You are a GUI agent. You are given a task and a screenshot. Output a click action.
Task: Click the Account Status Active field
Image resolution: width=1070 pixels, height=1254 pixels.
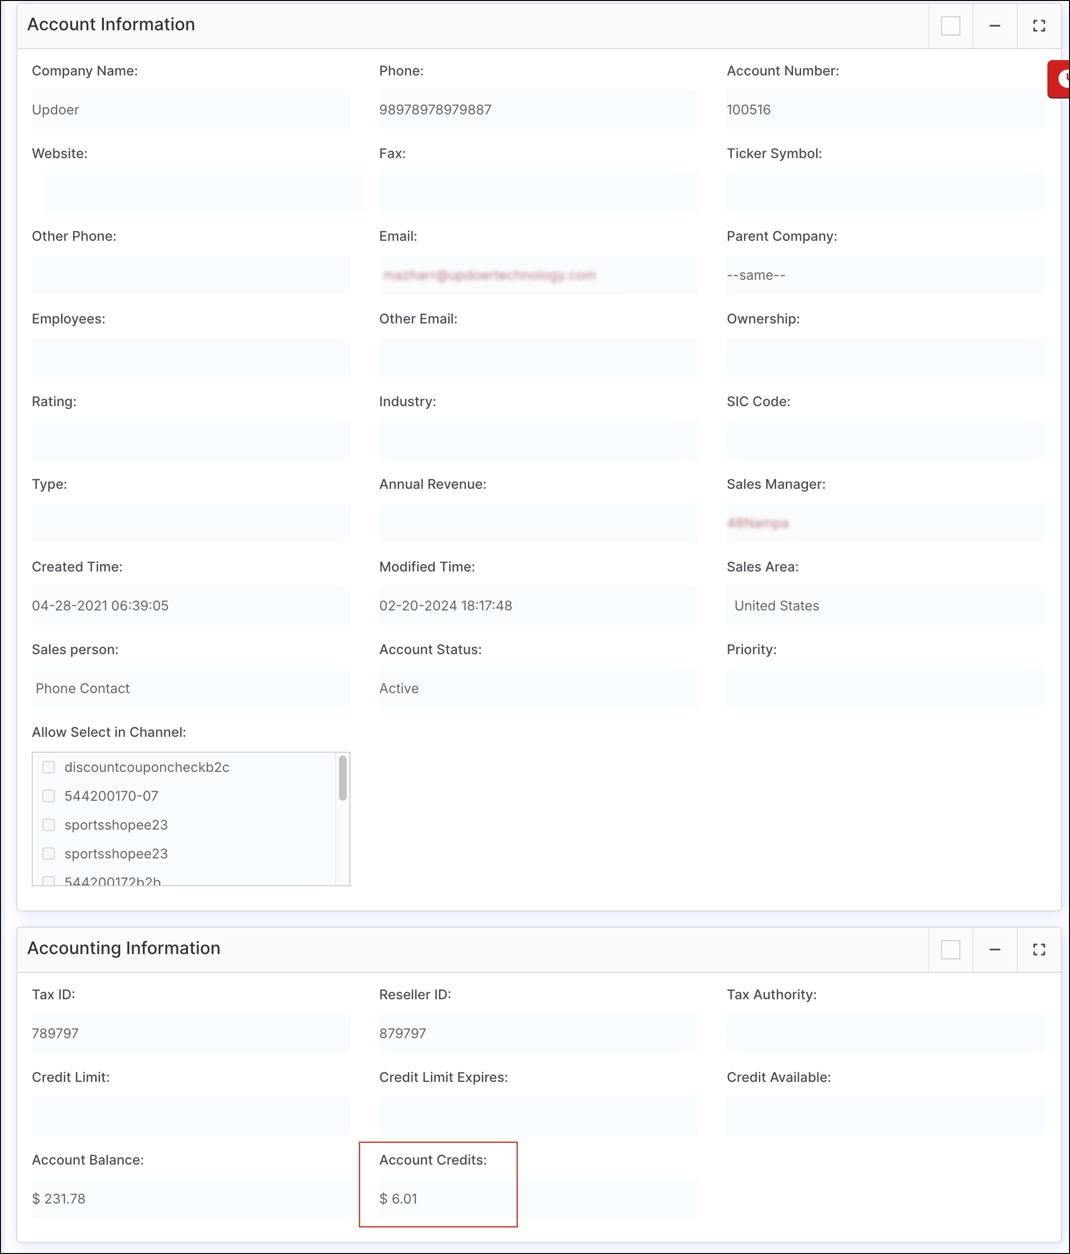pyautogui.click(x=538, y=688)
